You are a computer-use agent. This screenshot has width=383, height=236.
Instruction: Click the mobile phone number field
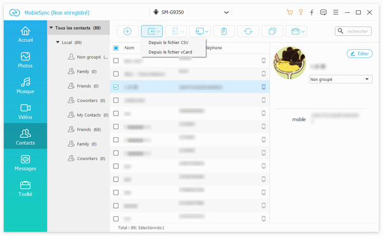335,117
